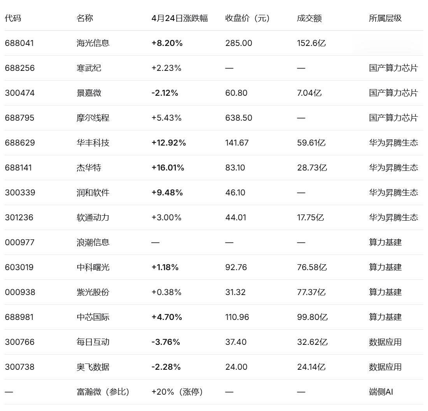
Task: Click the 4月24日涨跌幅 column header
Action: click(x=179, y=18)
